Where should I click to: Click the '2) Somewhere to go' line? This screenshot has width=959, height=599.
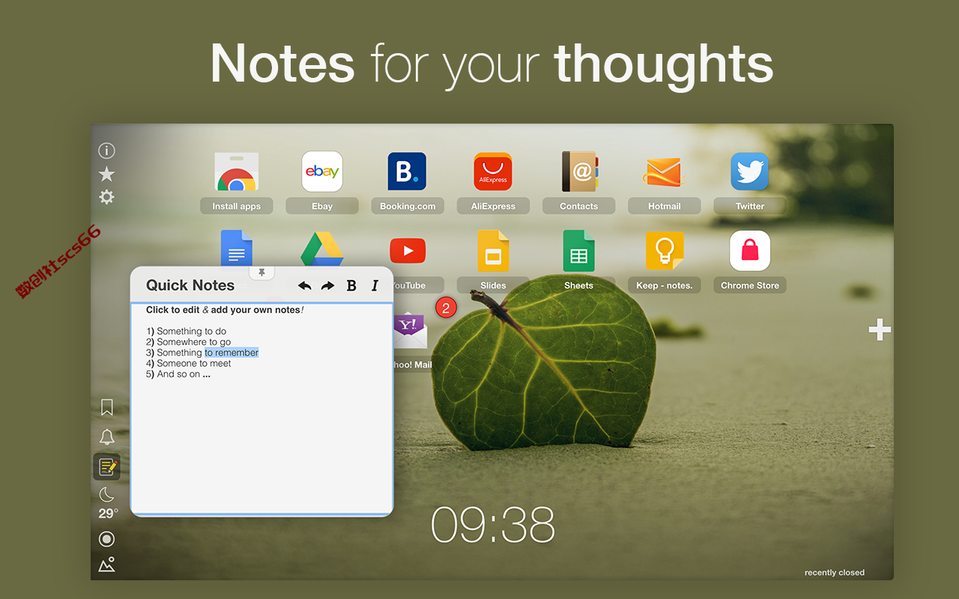(x=189, y=342)
